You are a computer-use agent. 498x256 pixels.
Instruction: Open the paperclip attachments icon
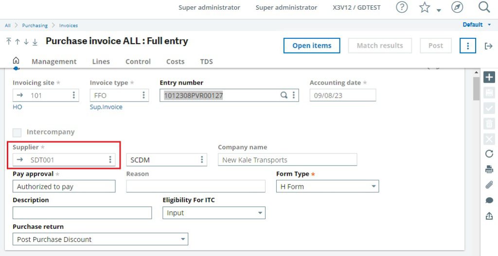click(489, 185)
